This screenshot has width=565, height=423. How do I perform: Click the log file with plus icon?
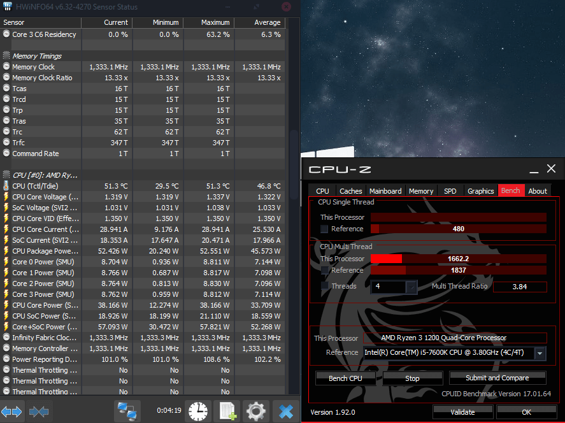[227, 411]
